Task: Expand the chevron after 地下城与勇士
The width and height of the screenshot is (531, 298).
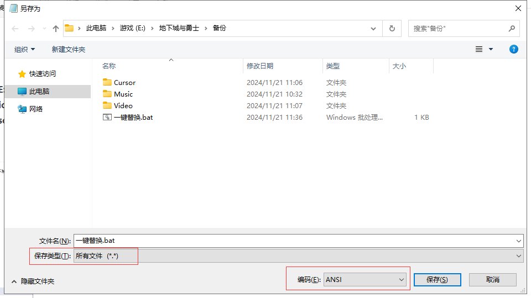Action: click(x=206, y=28)
